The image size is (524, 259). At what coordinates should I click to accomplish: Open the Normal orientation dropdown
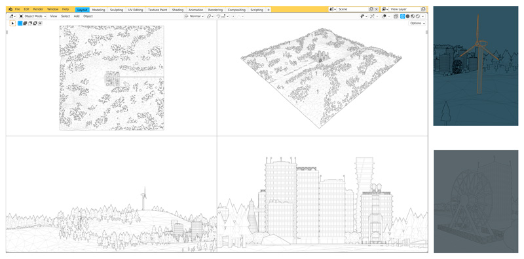tap(195, 16)
